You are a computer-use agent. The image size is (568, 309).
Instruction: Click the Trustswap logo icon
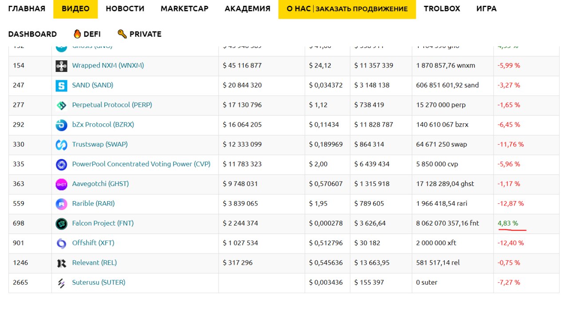(x=61, y=145)
